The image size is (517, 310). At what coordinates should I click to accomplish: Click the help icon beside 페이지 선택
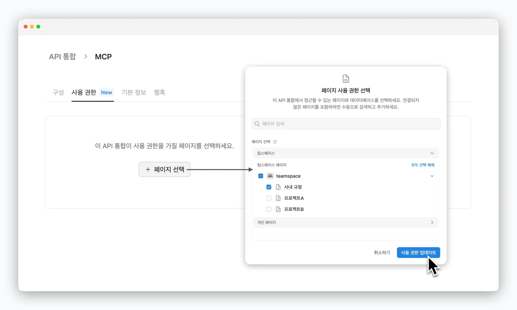(x=275, y=142)
